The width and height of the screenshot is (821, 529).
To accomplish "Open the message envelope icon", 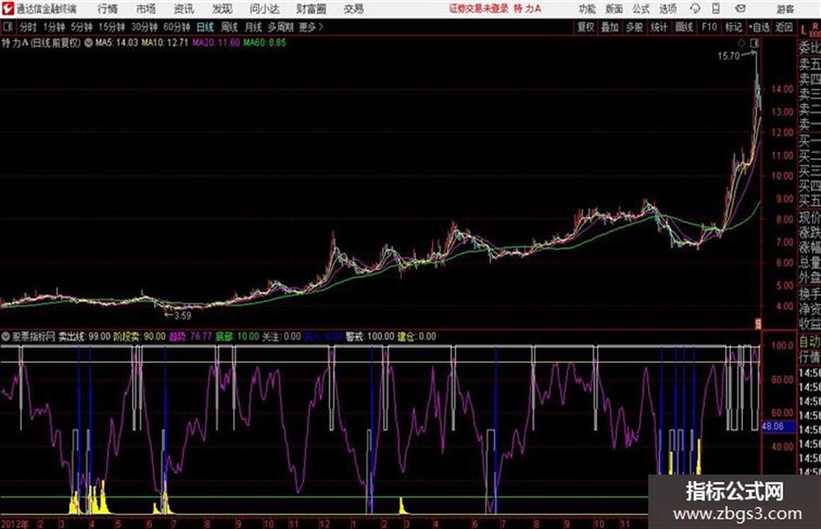I will coord(740,9).
